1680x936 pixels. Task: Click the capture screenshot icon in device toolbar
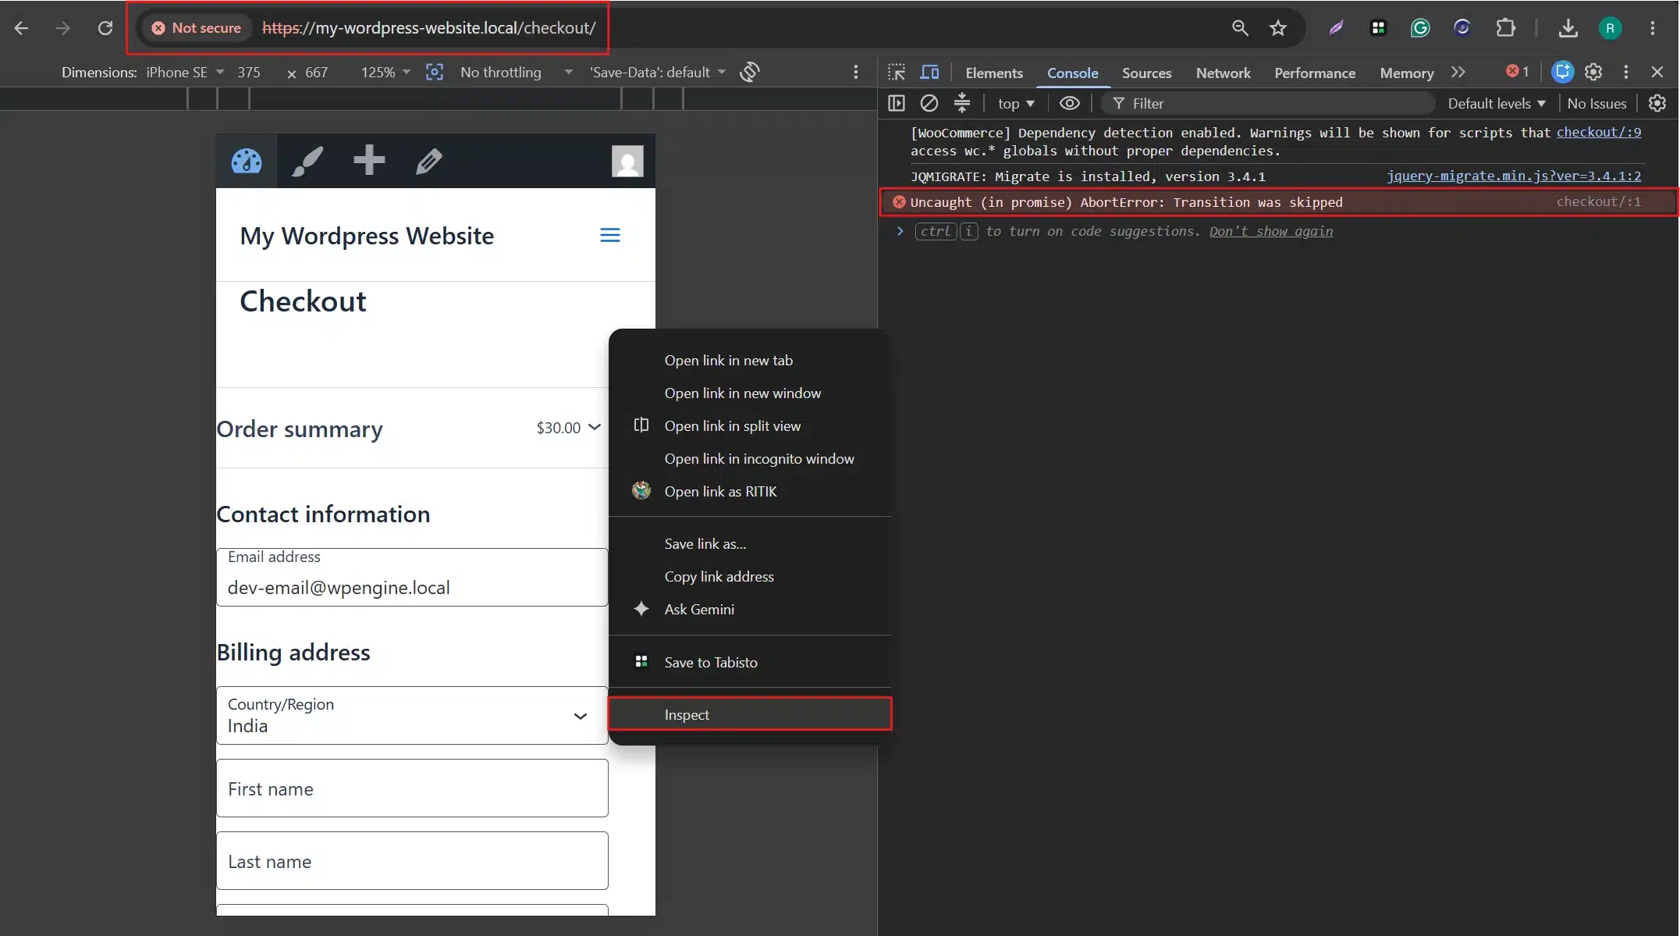coord(435,72)
